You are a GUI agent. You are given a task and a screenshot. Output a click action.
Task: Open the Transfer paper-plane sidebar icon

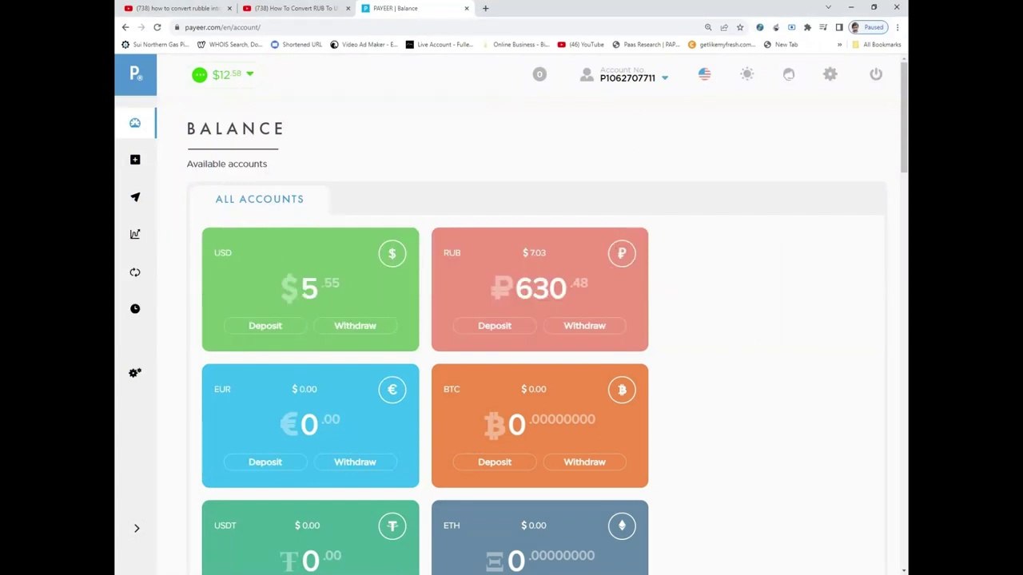(x=135, y=196)
